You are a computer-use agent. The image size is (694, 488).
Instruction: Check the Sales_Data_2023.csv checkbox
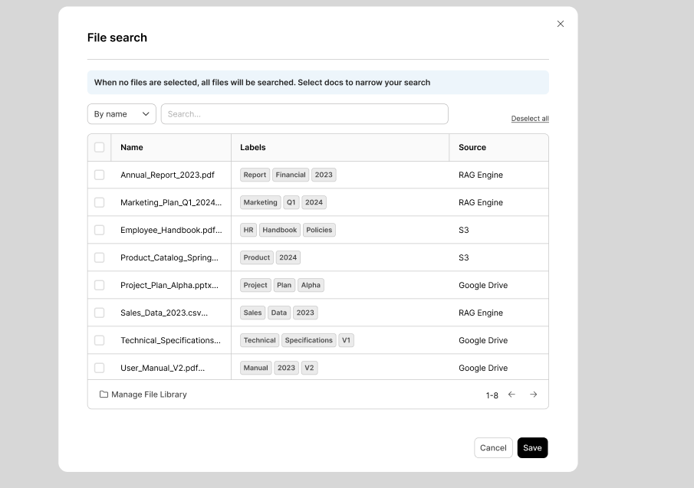[x=99, y=313]
